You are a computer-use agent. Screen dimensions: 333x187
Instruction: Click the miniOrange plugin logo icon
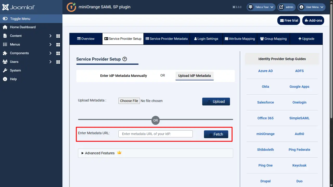coord(71,7)
